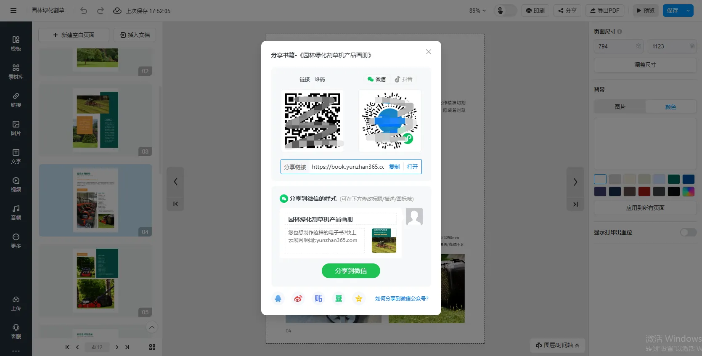This screenshot has height=356, width=702.
Task: Pick the dark green color swatch
Action: tap(674, 179)
